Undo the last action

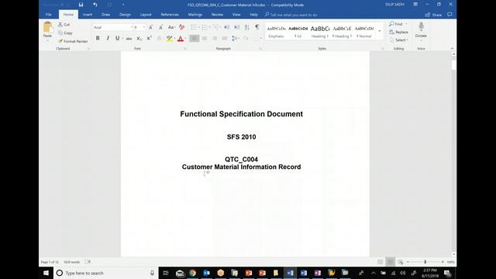point(95,5)
